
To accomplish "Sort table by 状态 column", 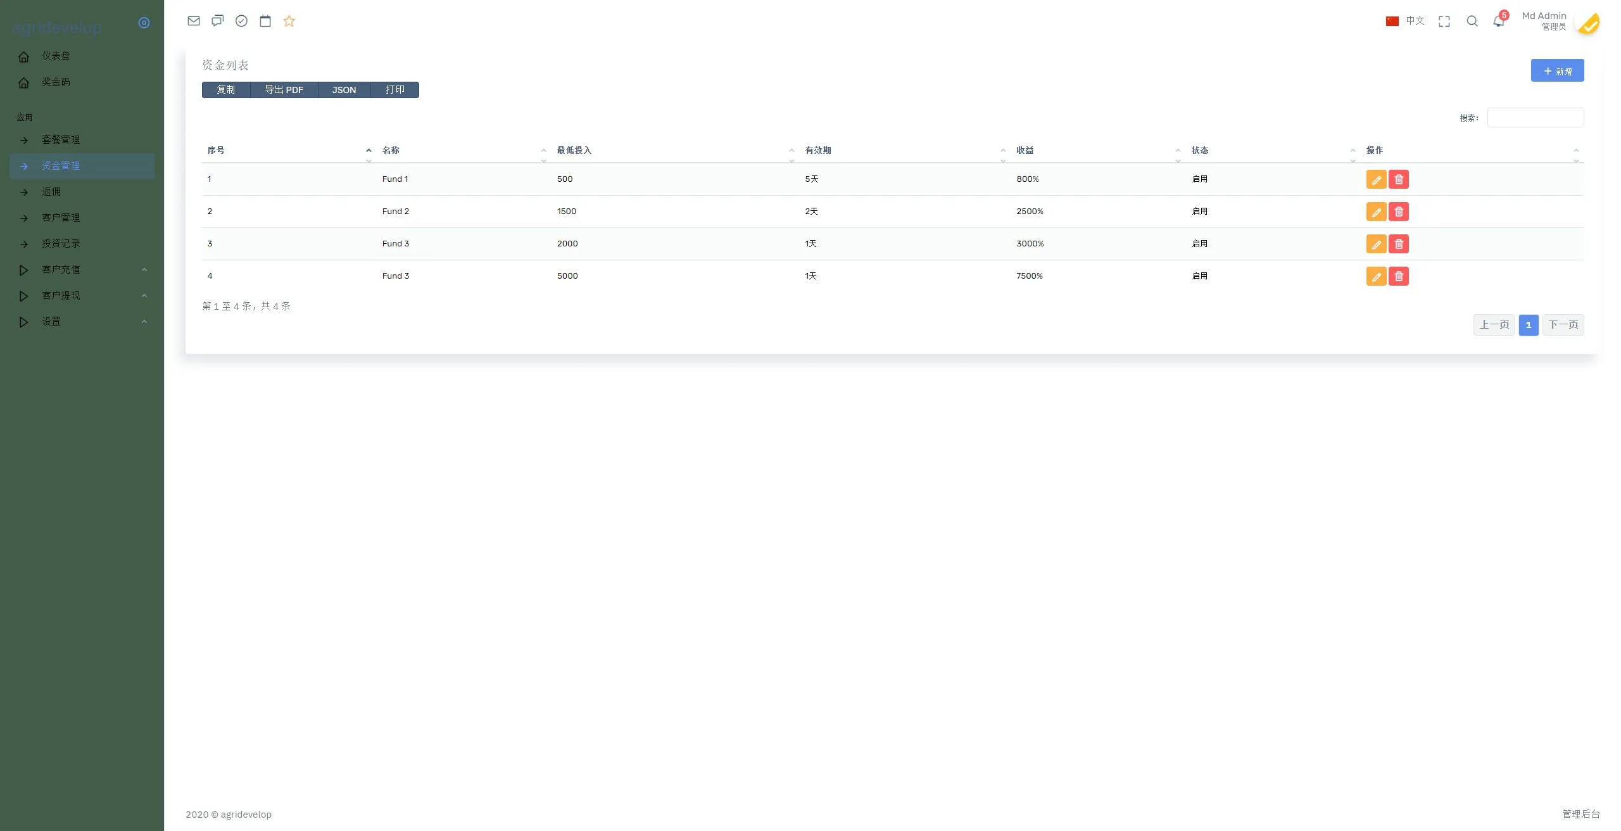I will coord(1273,150).
